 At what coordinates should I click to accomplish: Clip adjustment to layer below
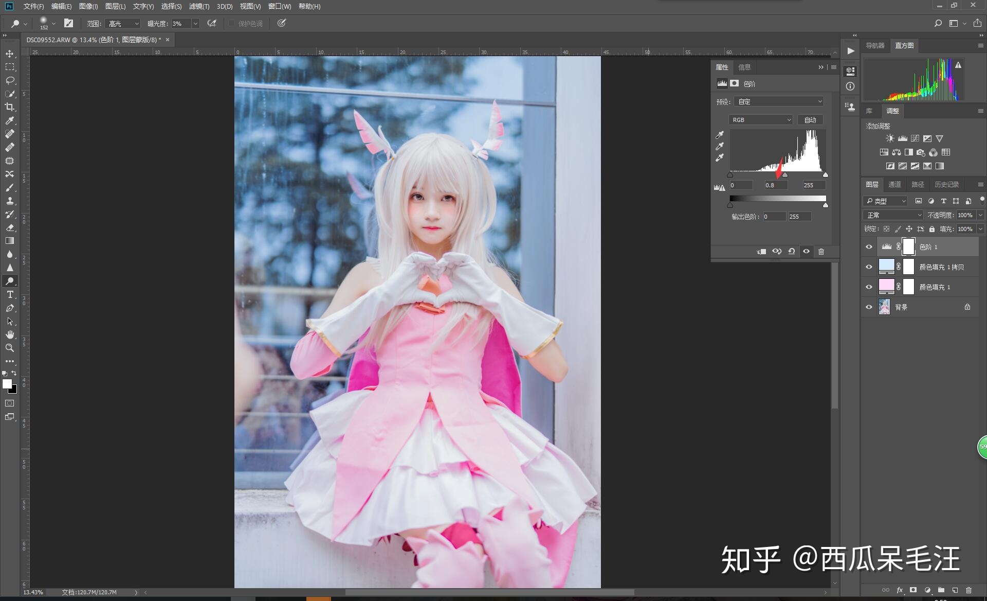[x=761, y=252]
